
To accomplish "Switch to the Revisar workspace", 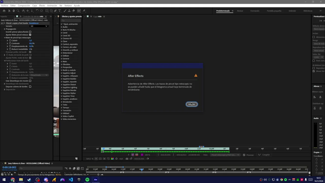I will click(240, 11).
